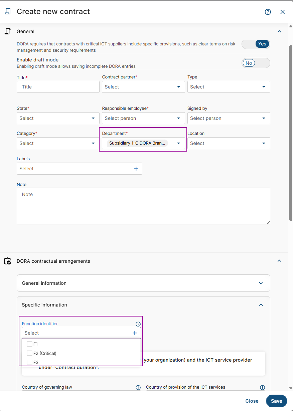This screenshot has width=293, height=411.
Task: Collapse the Specific information panel
Action: coord(261,305)
